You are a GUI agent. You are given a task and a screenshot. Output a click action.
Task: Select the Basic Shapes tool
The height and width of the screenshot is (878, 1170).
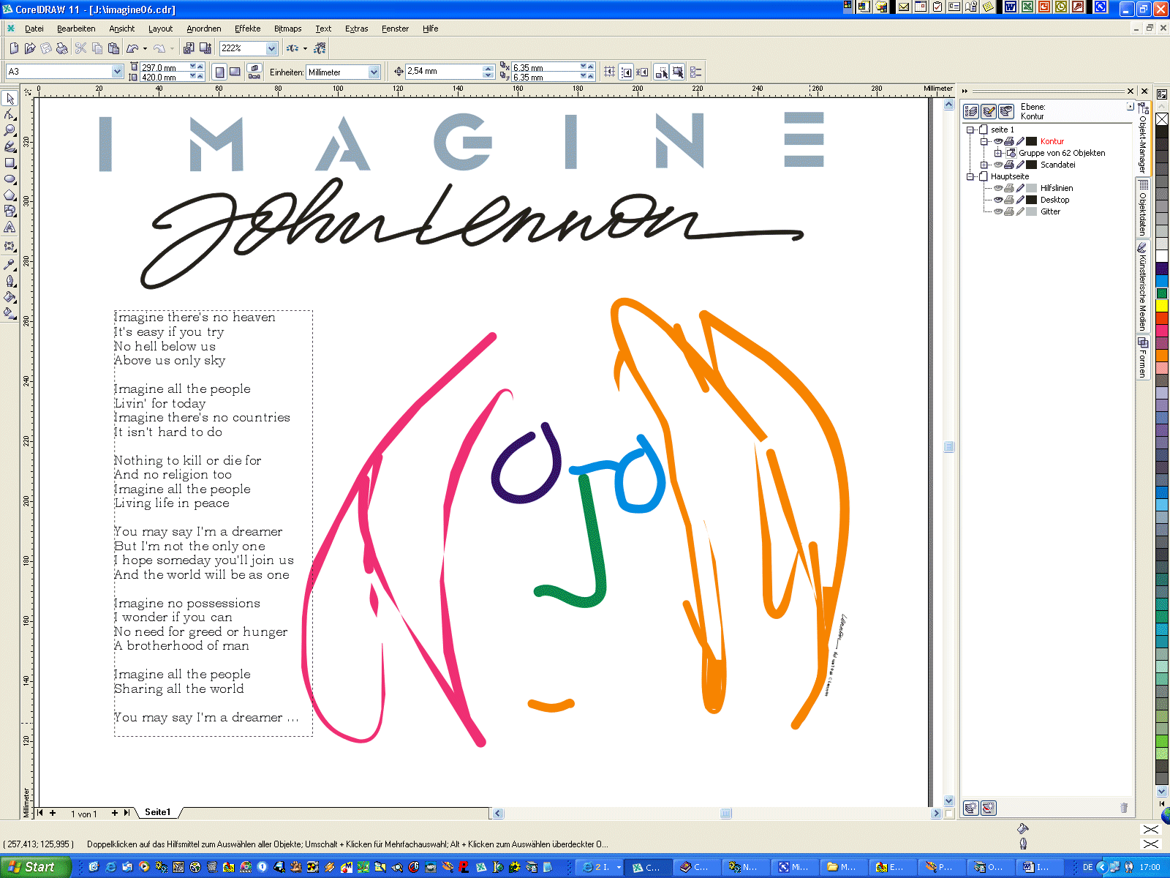[10, 211]
